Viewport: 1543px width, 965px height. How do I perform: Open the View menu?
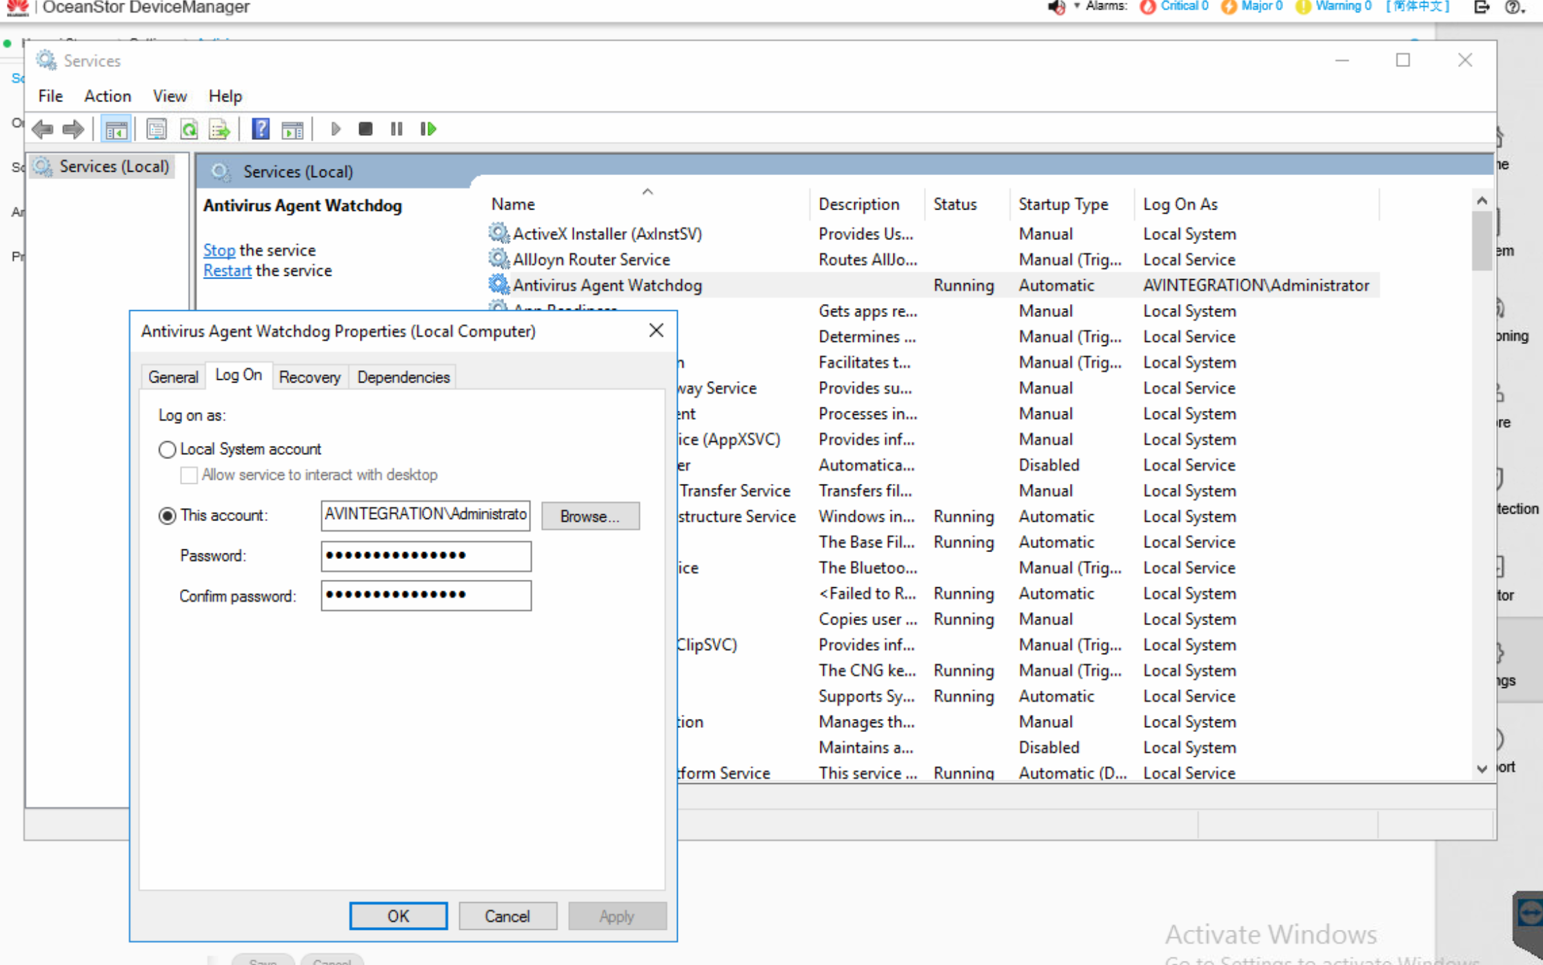170,96
